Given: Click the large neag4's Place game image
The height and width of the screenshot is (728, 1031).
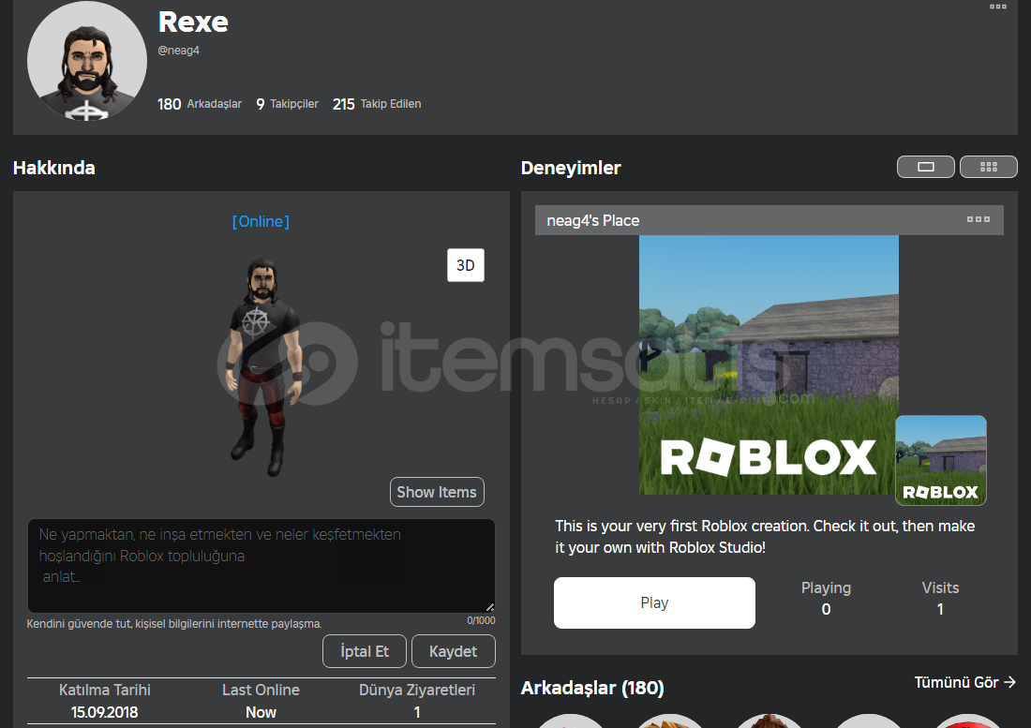Looking at the screenshot, I should [769, 364].
